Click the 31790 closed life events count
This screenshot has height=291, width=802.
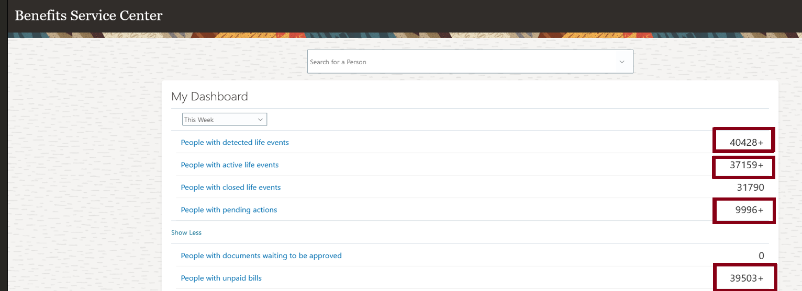coord(750,188)
